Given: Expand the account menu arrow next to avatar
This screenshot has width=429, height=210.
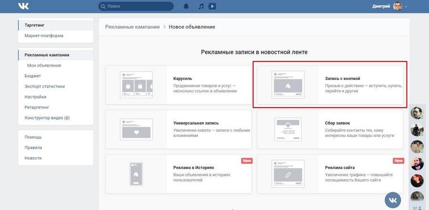Looking at the screenshot, I should point(406,7).
